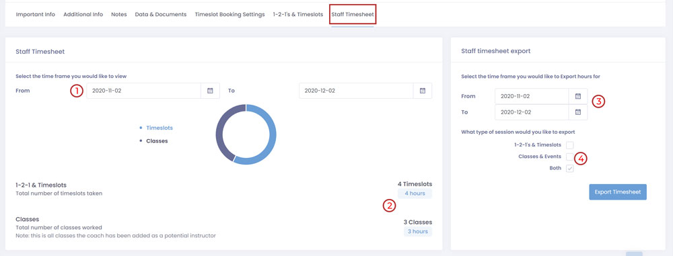The height and width of the screenshot is (256, 673).
Task: Open the 1-2-1's & Timeslots tab
Action: pos(298,14)
